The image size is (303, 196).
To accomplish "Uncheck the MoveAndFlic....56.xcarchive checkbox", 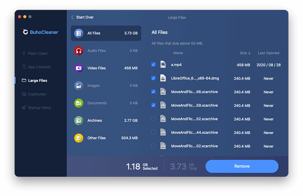I will [x=153, y=92].
